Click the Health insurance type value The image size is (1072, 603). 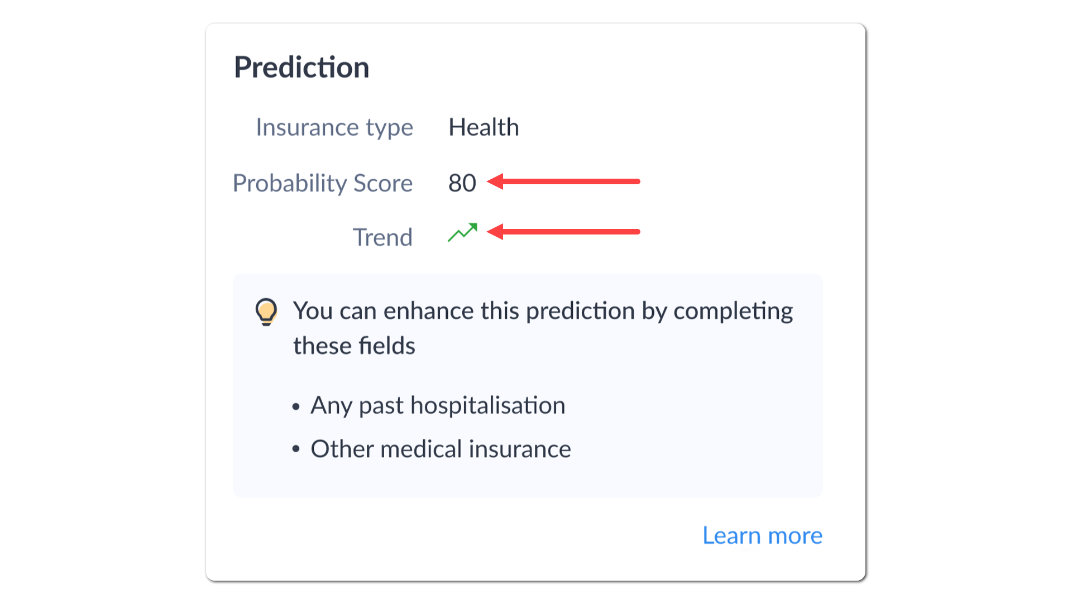pos(484,127)
